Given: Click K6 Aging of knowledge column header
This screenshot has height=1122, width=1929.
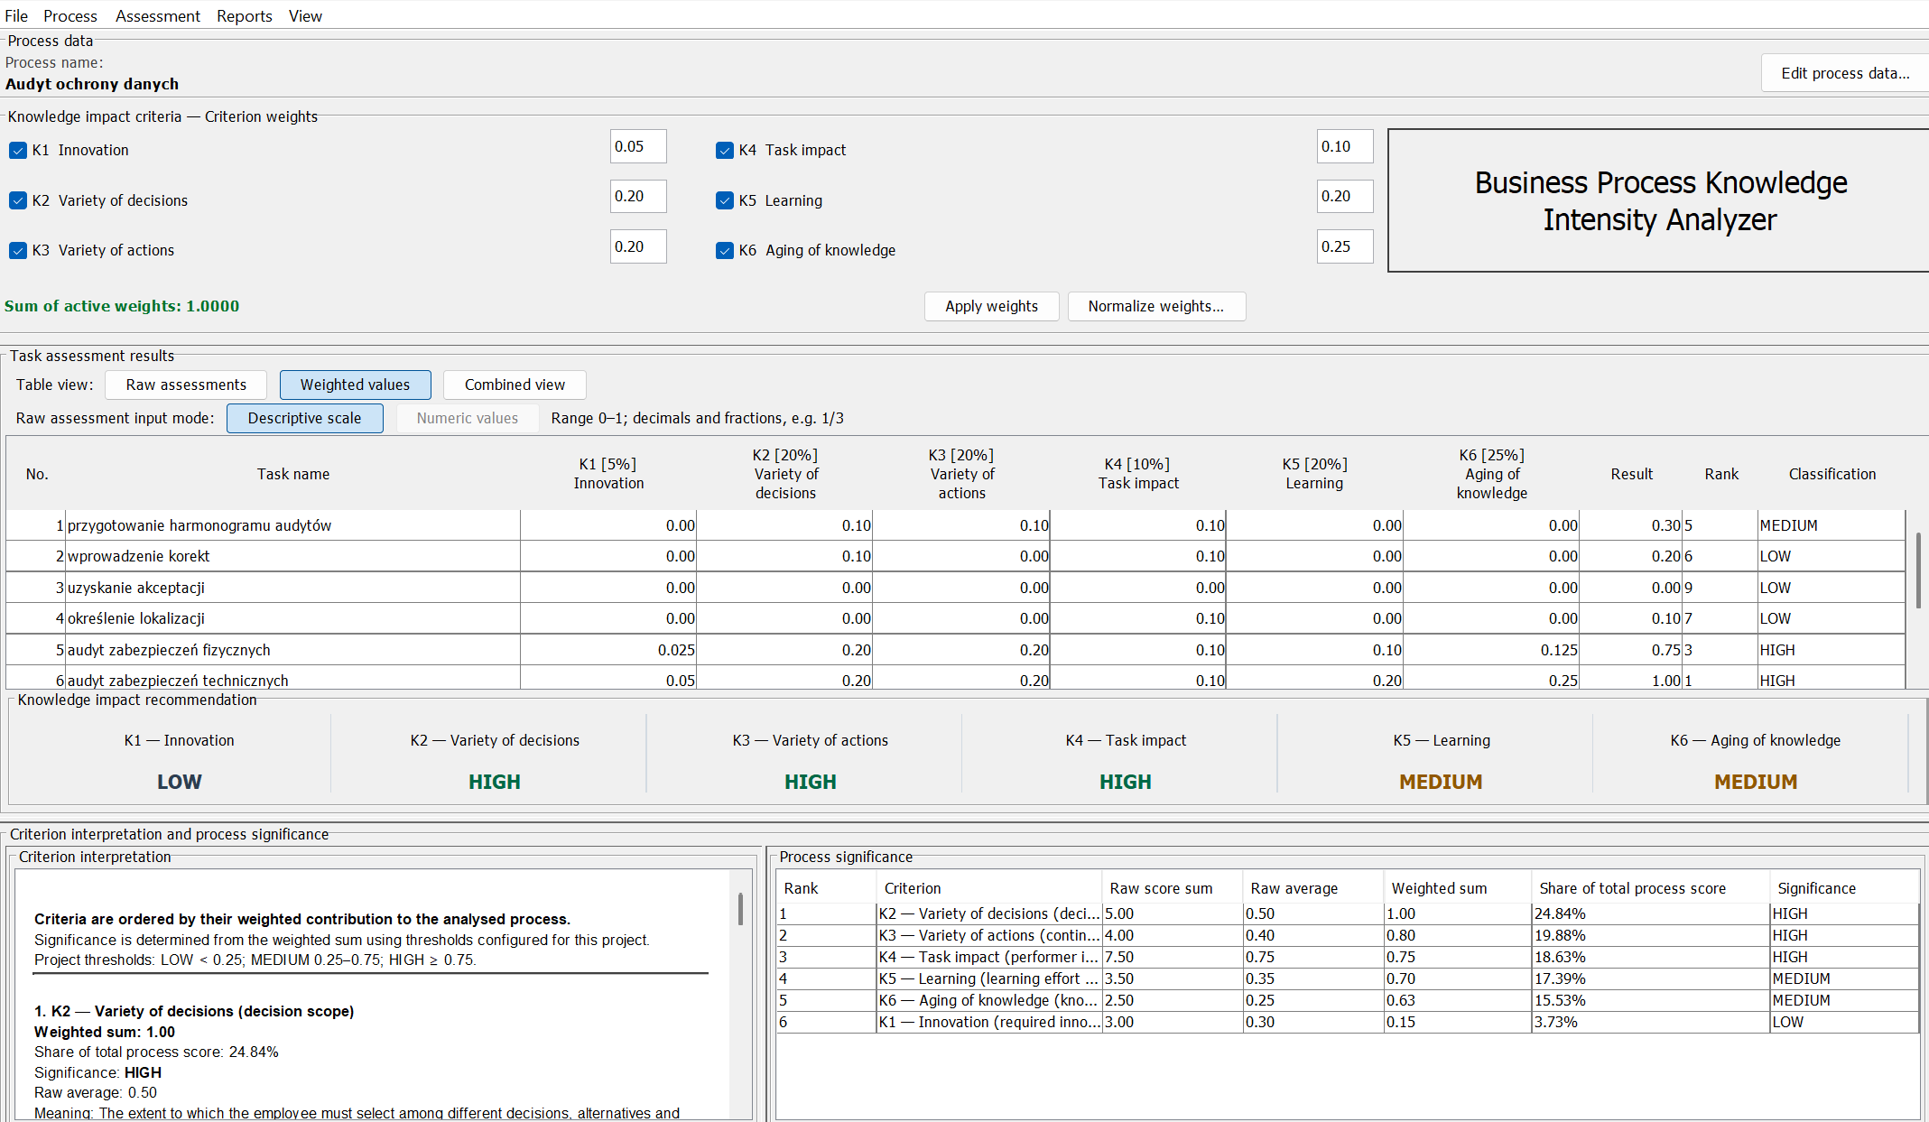Looking at the screenshot, I should point(1491,474).
